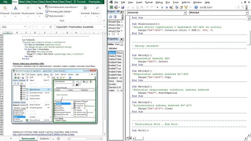Switch to the Zadanie 1 sheet tab

coord(45,139)
